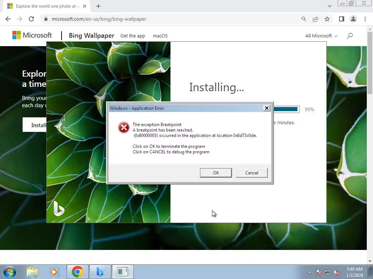Click the red error icon in dialog
373x279 pixels.
pyautogui.click(x=124, y=128)
